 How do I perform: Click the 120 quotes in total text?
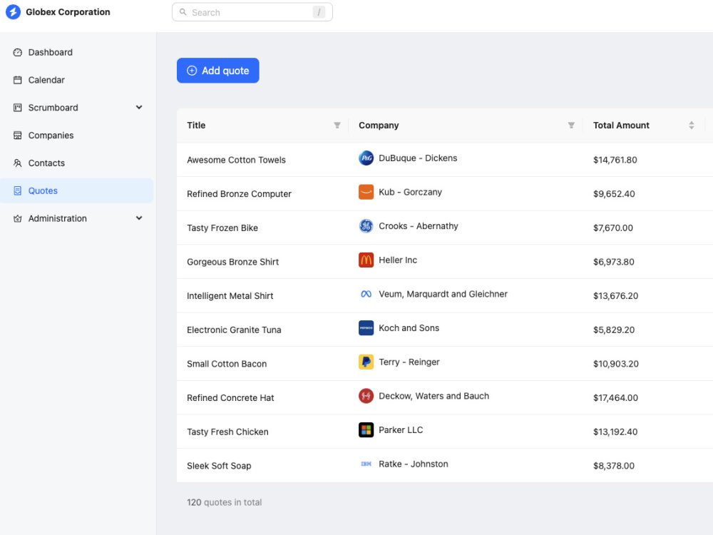[x=224, y=503]
